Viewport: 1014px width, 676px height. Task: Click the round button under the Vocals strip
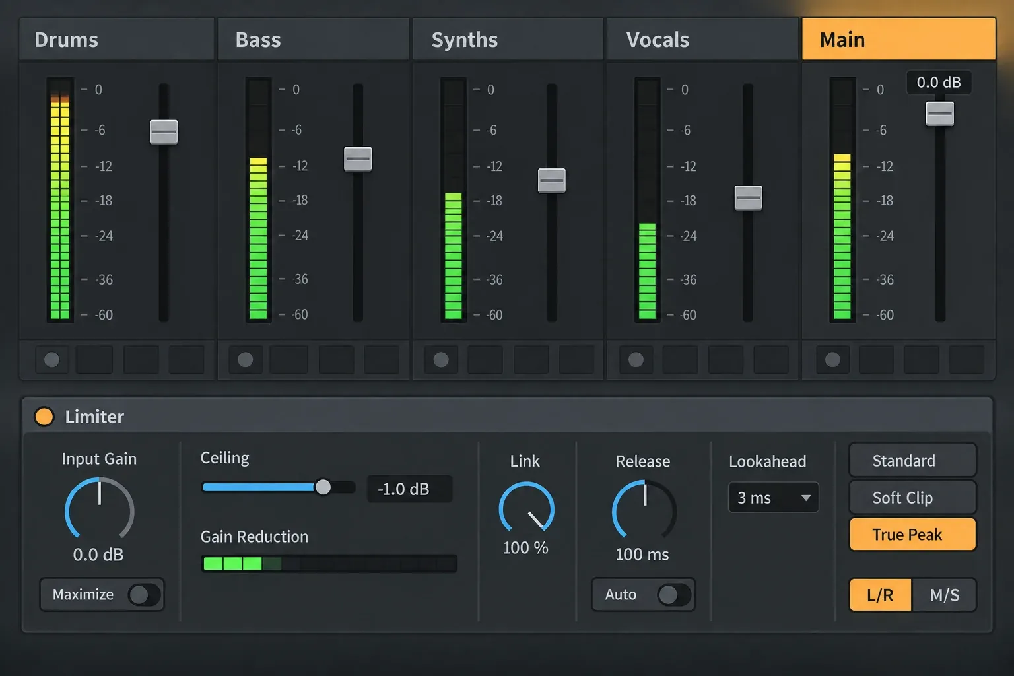(636, 360)
